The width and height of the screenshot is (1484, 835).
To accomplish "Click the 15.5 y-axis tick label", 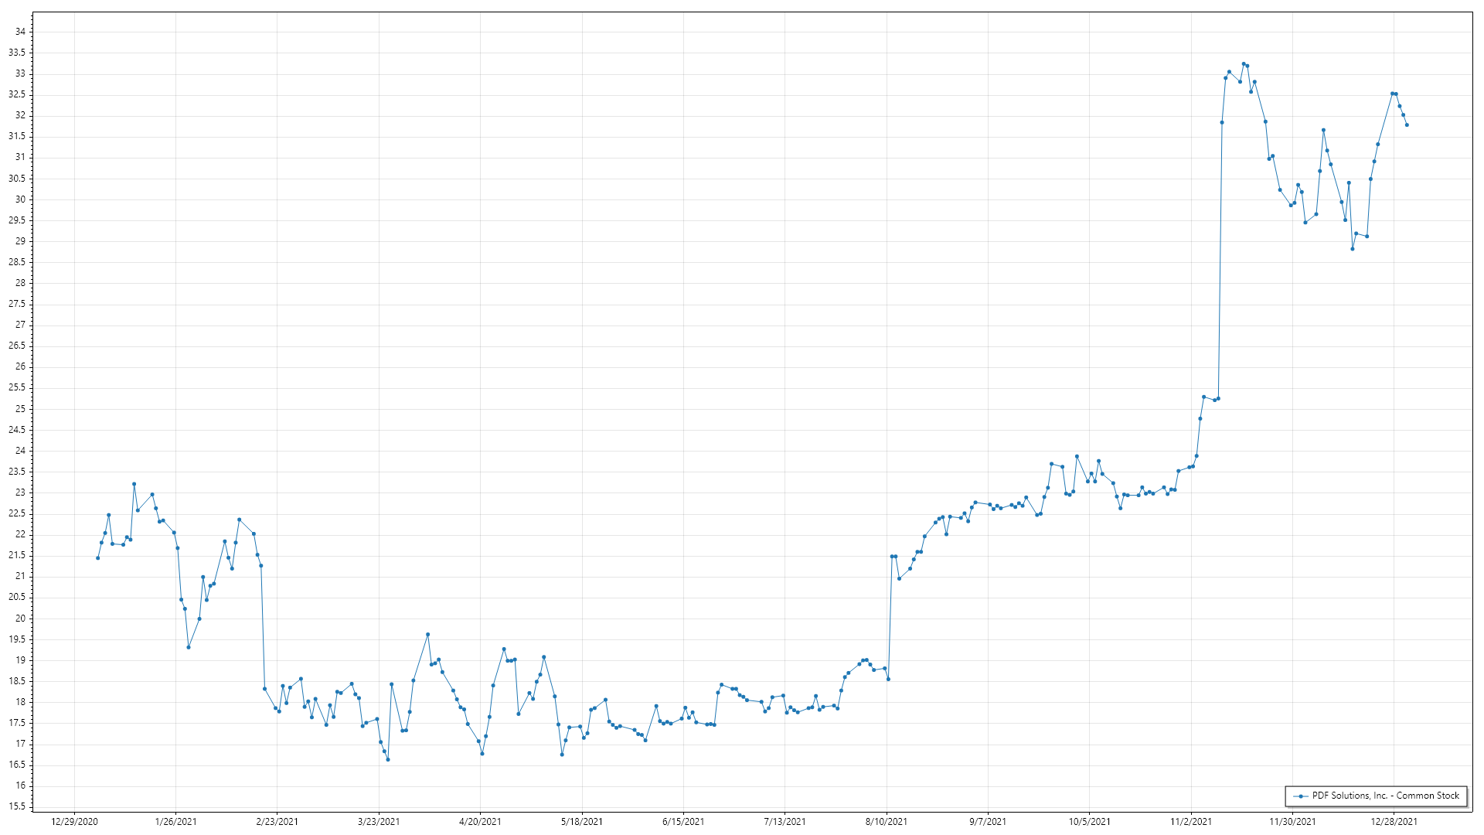I will 17,806.
